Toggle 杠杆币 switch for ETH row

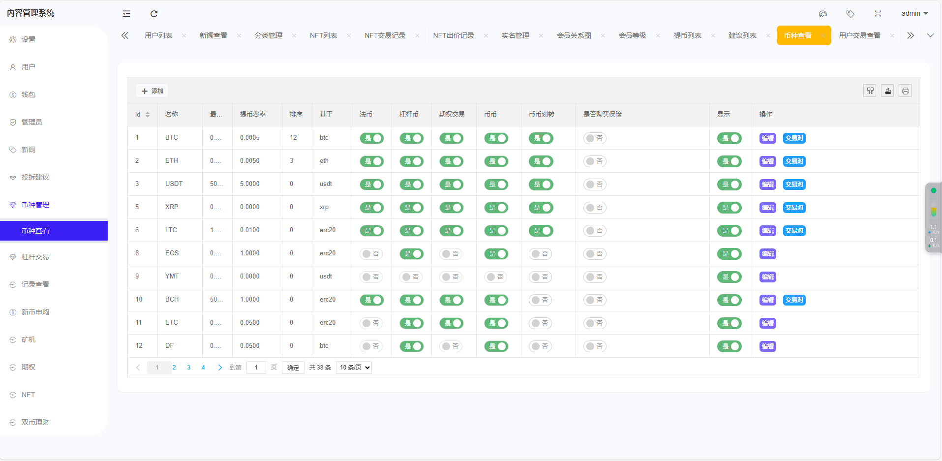412,161
